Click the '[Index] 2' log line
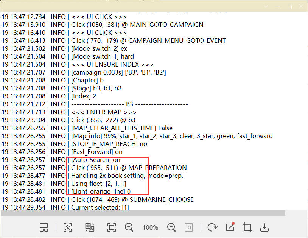This screenshot has width=308, height=238. [84, 96]
